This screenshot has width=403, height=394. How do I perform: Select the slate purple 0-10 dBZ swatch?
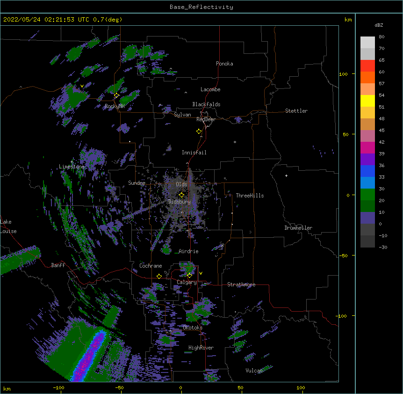coord(367,218)
